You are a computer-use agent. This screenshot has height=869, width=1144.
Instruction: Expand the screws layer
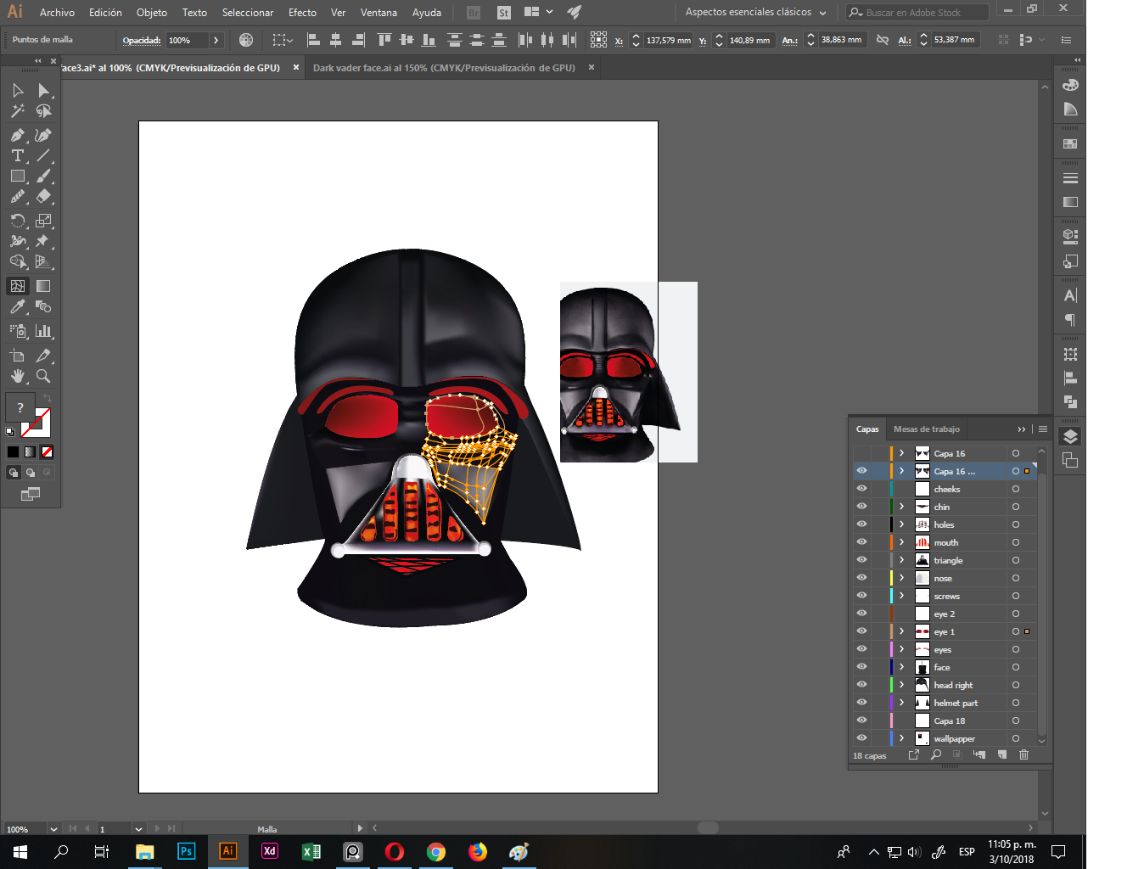pyautogui.click(x=901, y=596)
